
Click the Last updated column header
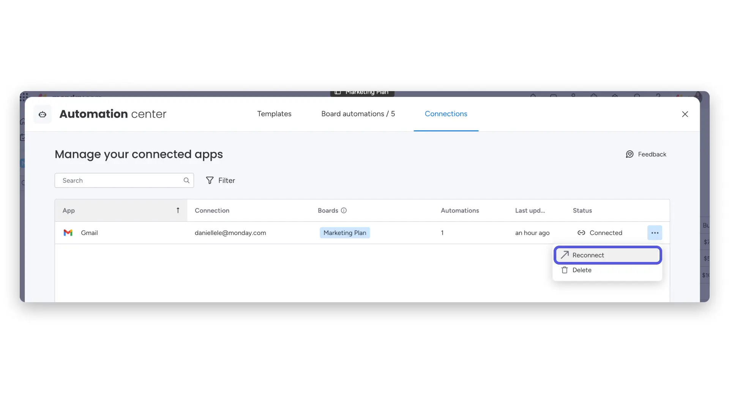530,210
